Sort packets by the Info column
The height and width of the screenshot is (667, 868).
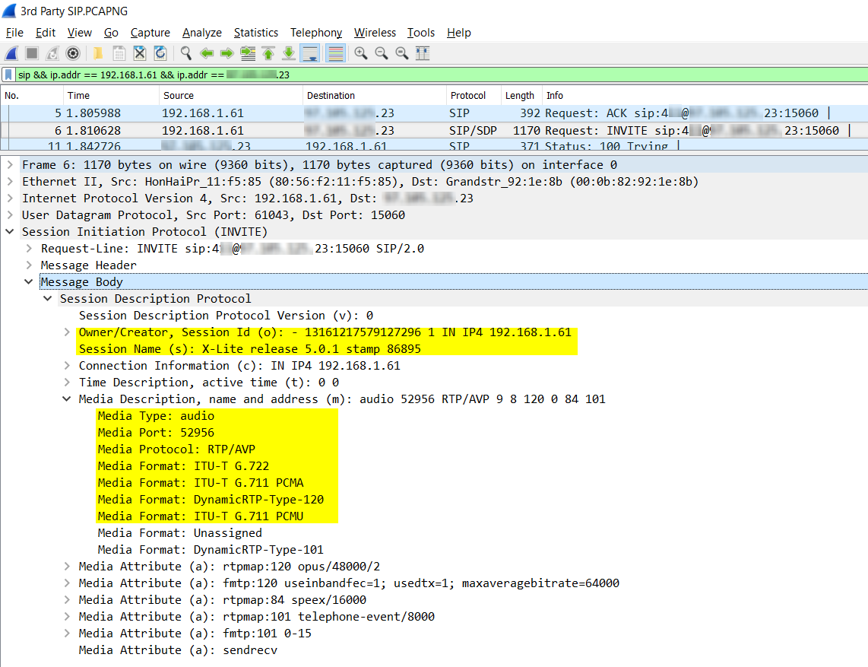[x=705, y=95]
